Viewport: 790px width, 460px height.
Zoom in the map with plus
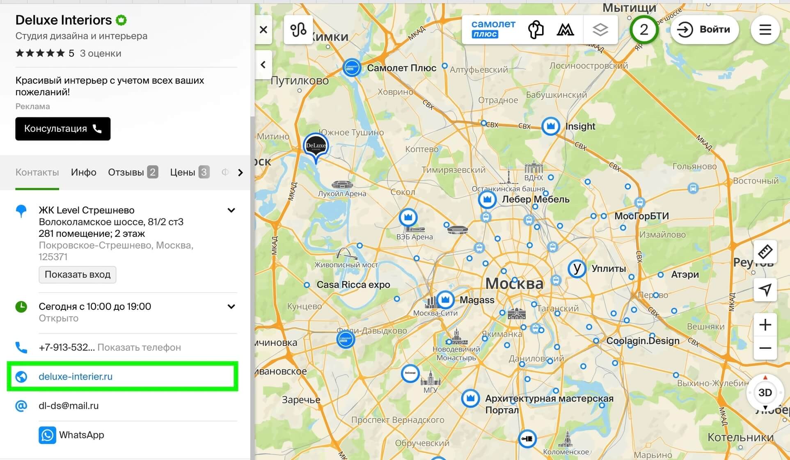click(x=765, y=325)
